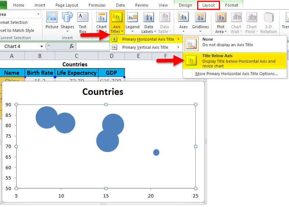
Task: Click the Name header cell
Action: 12,73
